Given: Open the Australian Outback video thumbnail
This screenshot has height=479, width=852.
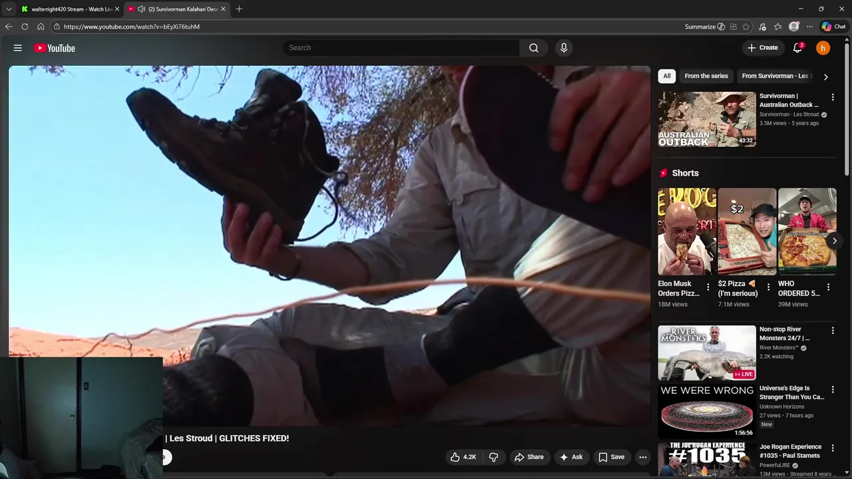Looking at the screenshot, I should click(707, 119).
